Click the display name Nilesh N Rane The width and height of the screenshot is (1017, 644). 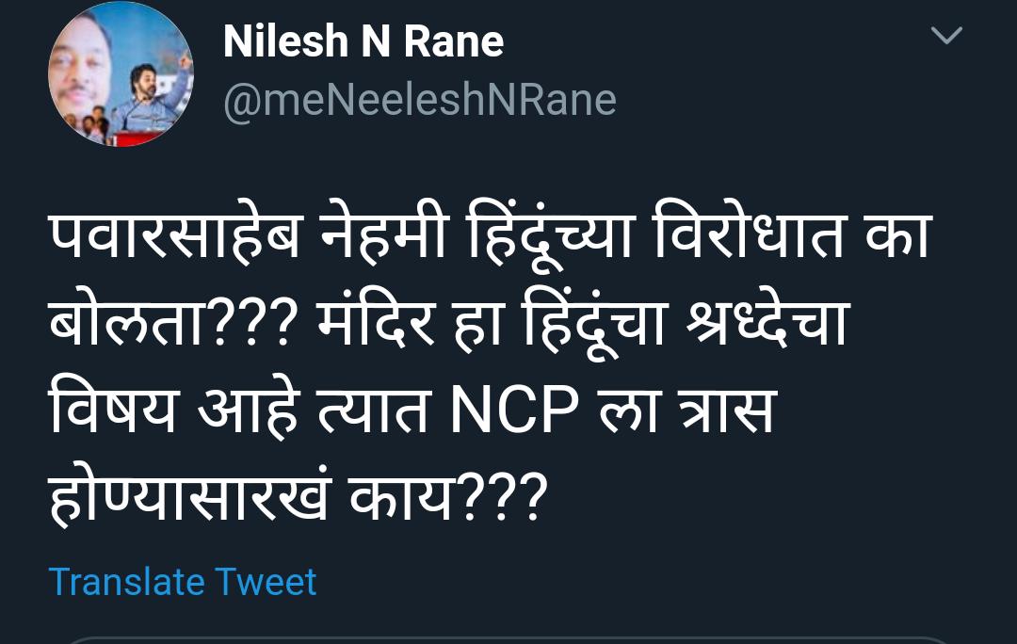point(363,42)
